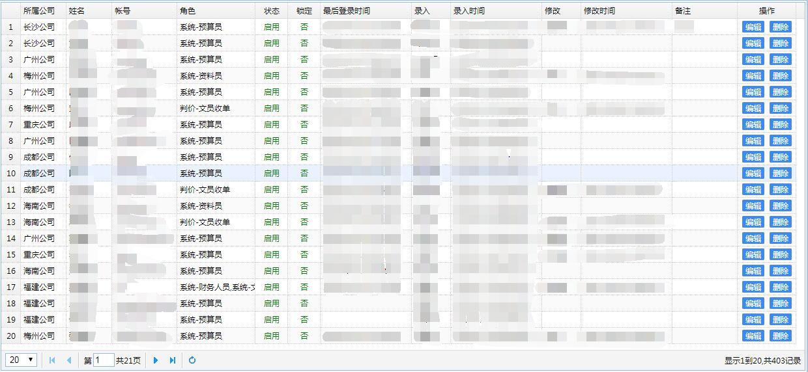808x372 pixels.
Task: Select row 13 海南公司 in the table
Action: pos(39,222)
